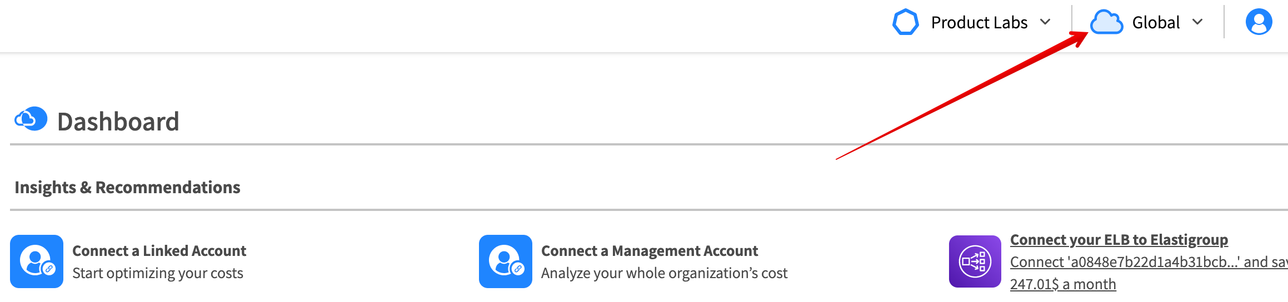Click the Dashboard page heading
Image resolution: width=1288 pixels, height=302 pixels.
tap(118, 122)
